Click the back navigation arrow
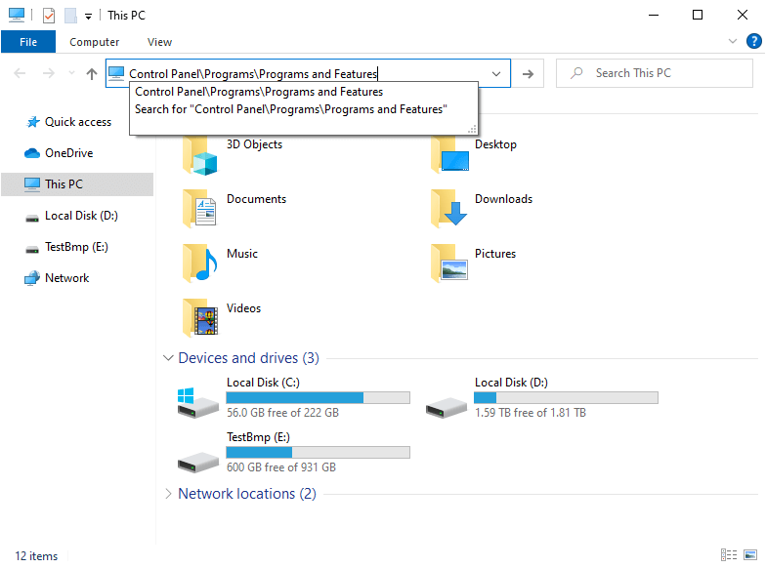Viewport: 766px width, 568px height. pos(20,74)
